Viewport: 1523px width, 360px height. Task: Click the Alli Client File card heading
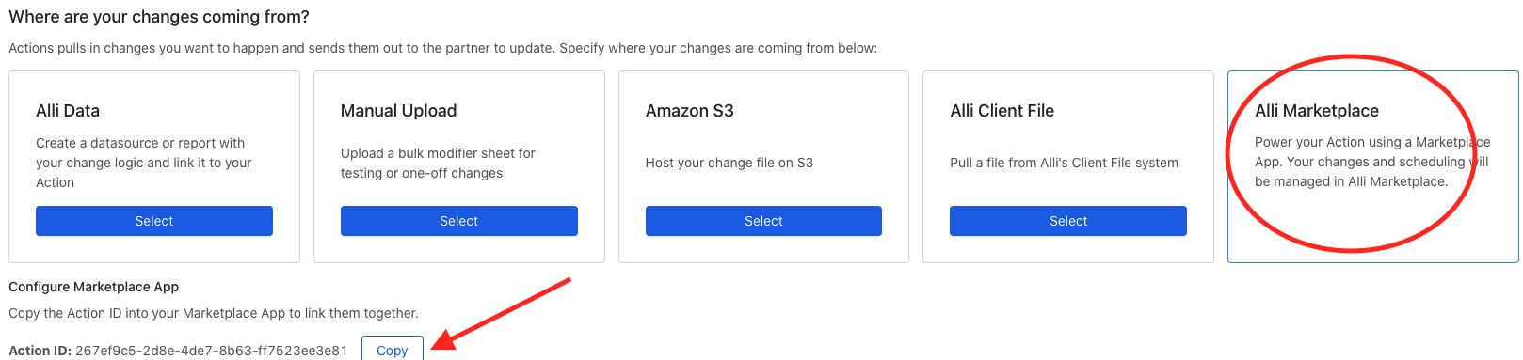pos(1002,111)
